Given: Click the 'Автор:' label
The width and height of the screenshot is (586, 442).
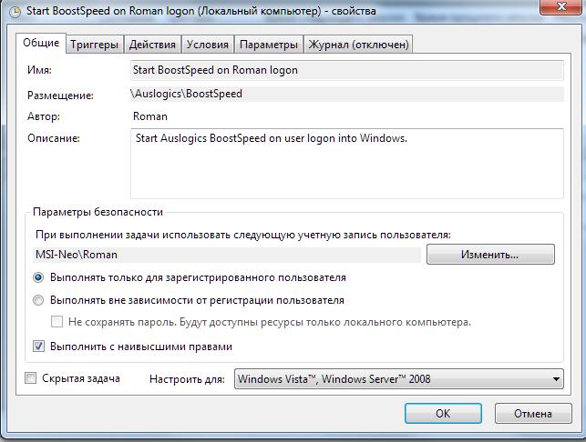Looking at the screenshot, I should tap(44, 116).
